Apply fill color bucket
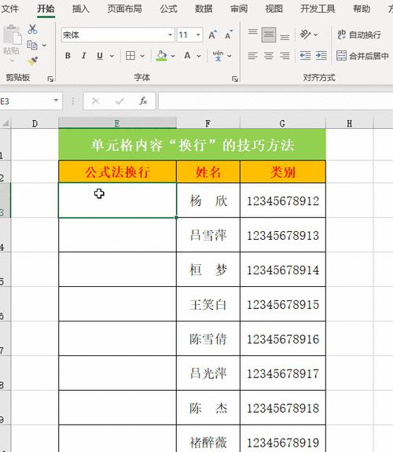Screen dimensions: 393x452 click(161, 55)
